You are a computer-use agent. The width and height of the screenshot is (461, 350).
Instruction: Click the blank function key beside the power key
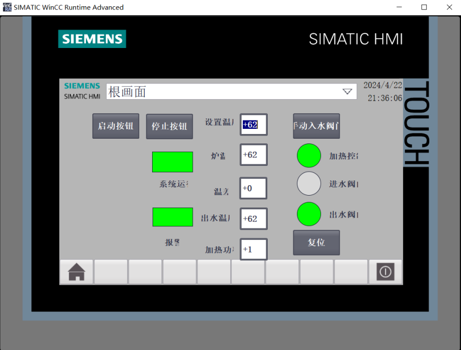click(x=351, y=272)
